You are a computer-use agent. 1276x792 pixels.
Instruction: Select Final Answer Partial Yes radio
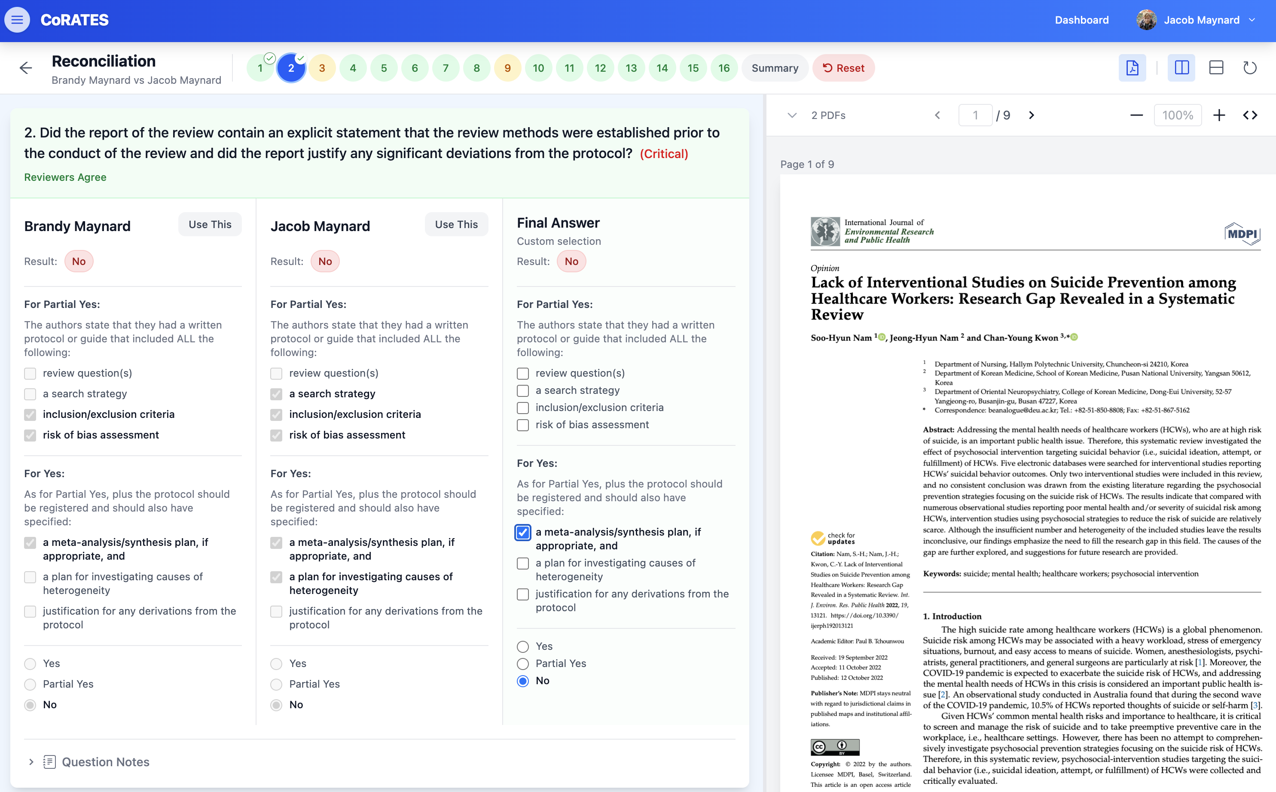click(523, 664)
